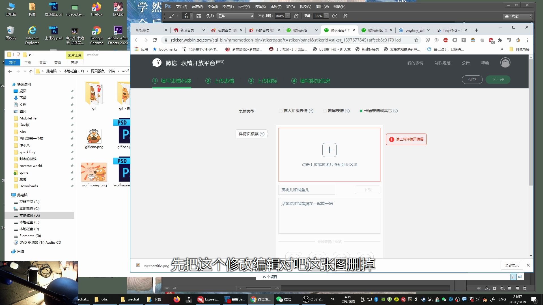Open the Chrome three-dot menu

(527, 40)
